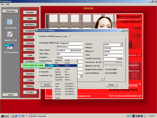The width and height of the screenshot is (157, 118).
Task: Open the Processing icon in sidebar
Action: [x=10, y=22]
